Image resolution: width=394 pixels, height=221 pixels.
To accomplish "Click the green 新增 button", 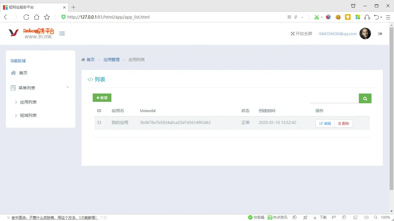I will 102,98.
